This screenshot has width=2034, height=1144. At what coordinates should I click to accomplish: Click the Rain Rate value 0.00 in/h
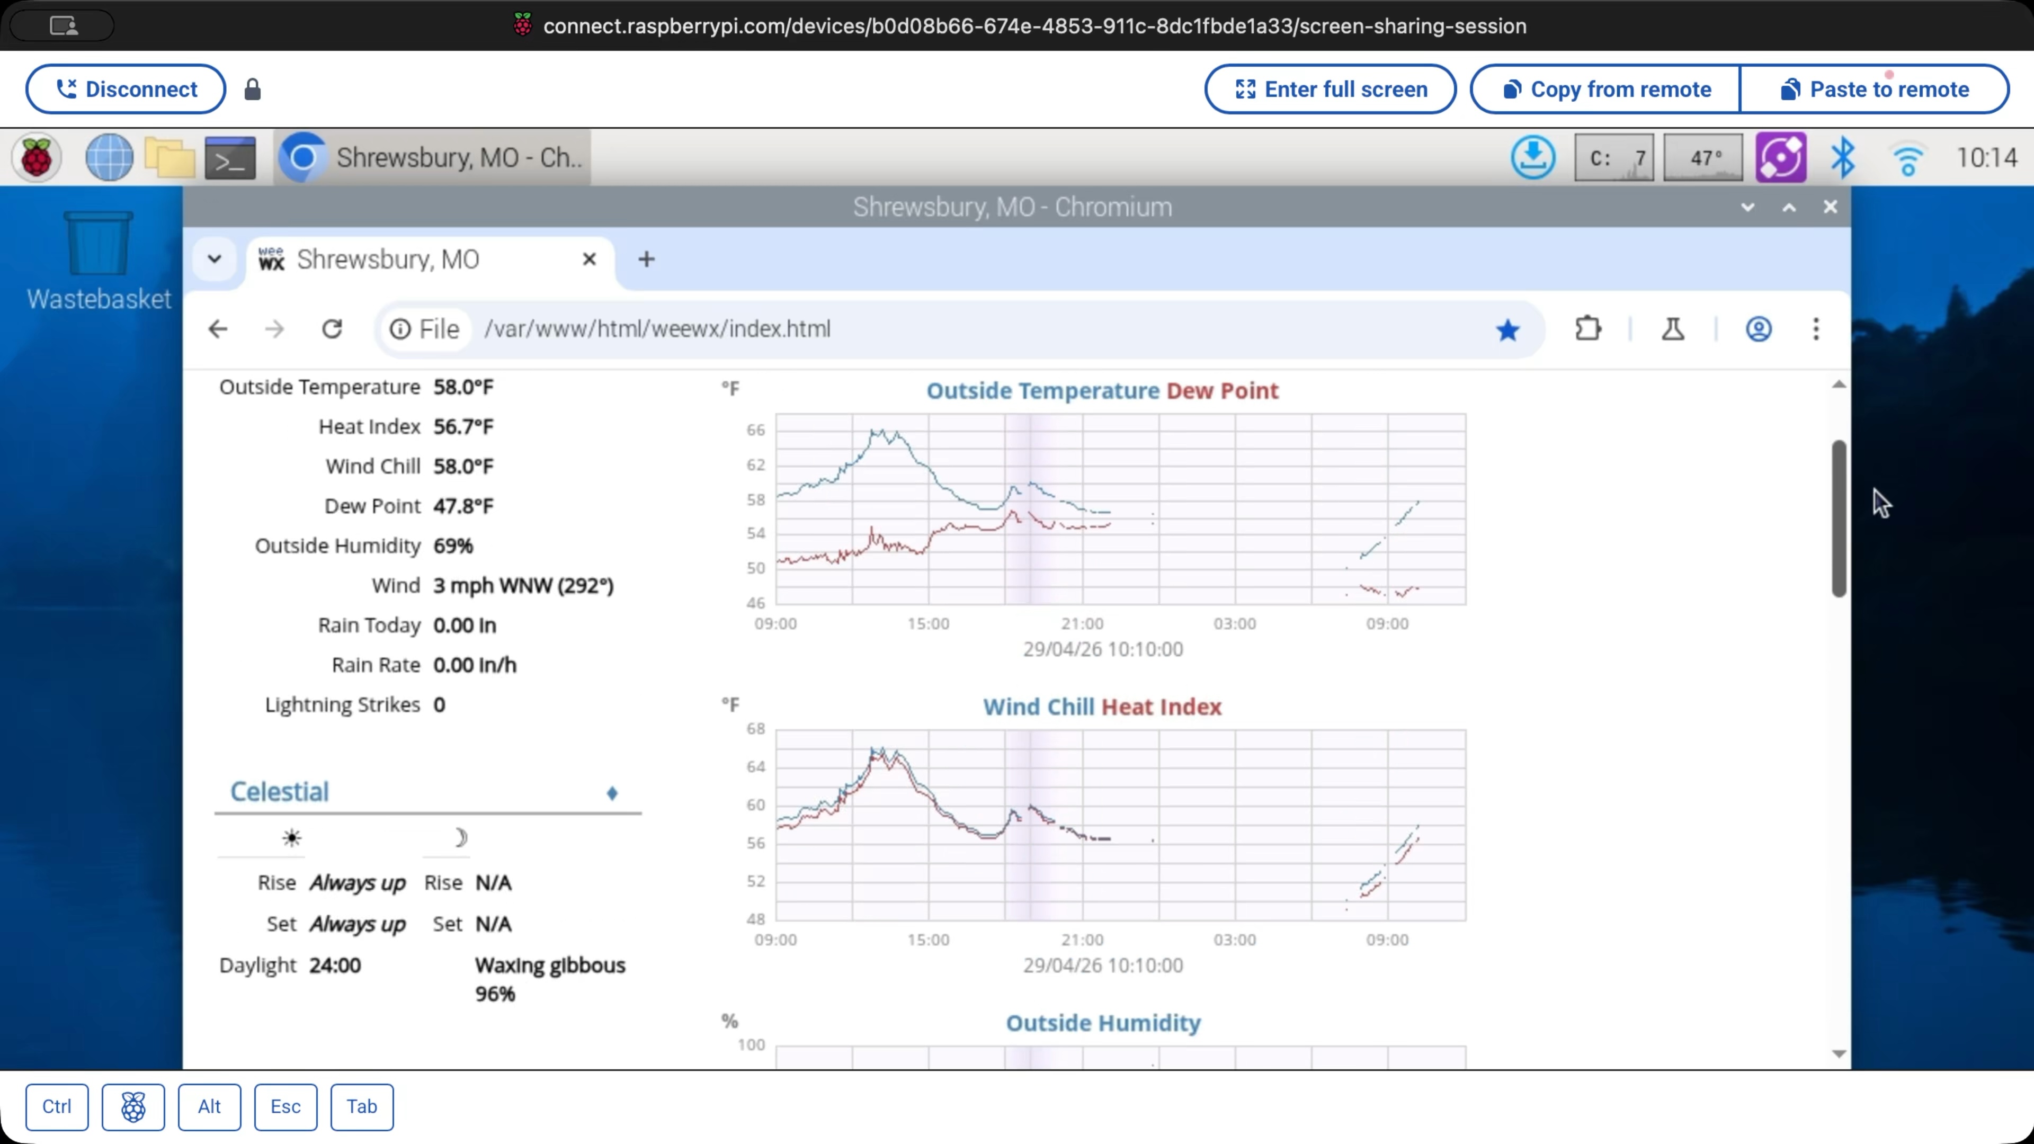point(475,666)
